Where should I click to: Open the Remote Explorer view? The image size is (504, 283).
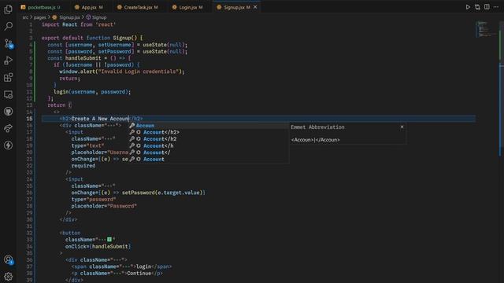coord(9,94)
